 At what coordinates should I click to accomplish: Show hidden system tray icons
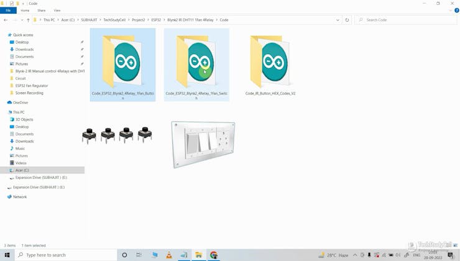(355, 255)
